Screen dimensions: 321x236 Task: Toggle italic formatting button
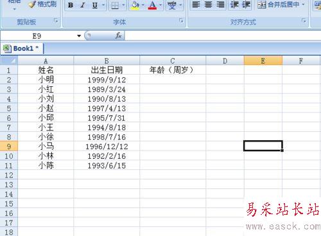point(83,5)
